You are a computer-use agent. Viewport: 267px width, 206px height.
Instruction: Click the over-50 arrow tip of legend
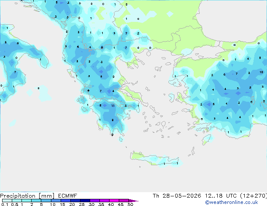point(133,201)
